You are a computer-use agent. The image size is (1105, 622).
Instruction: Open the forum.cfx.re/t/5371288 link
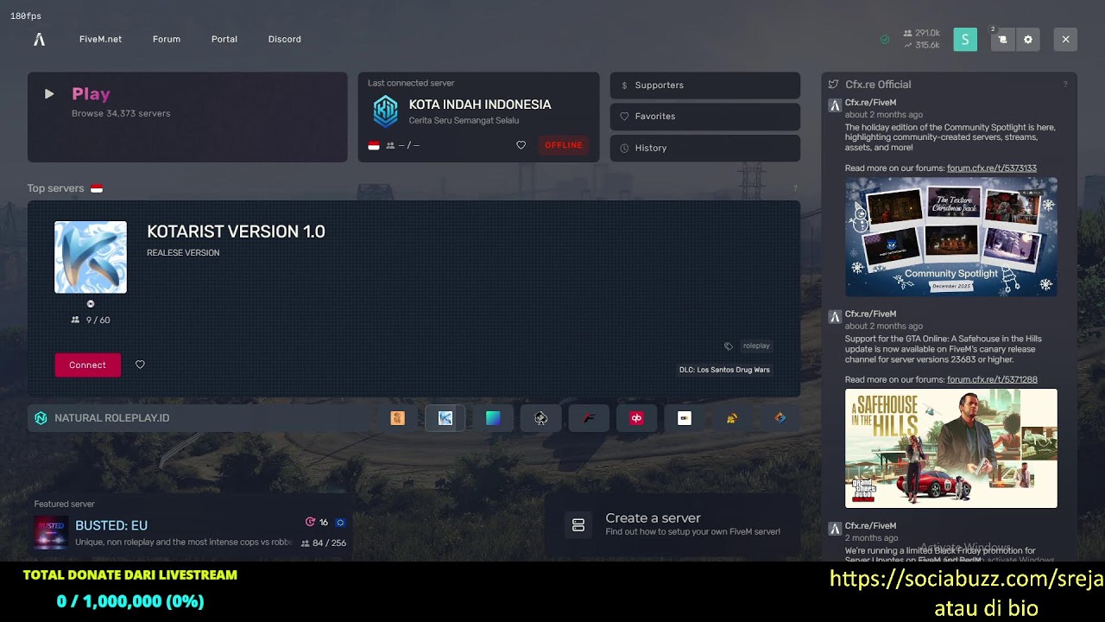coord(992,380)
